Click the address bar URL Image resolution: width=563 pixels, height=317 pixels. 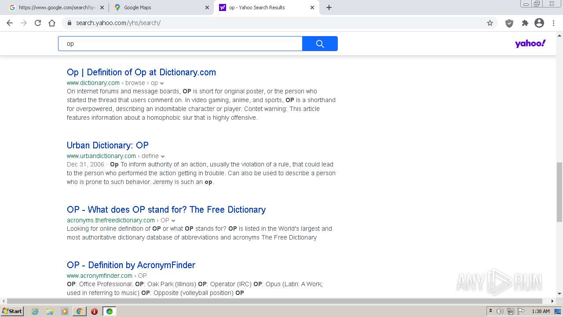coord(118,23)
